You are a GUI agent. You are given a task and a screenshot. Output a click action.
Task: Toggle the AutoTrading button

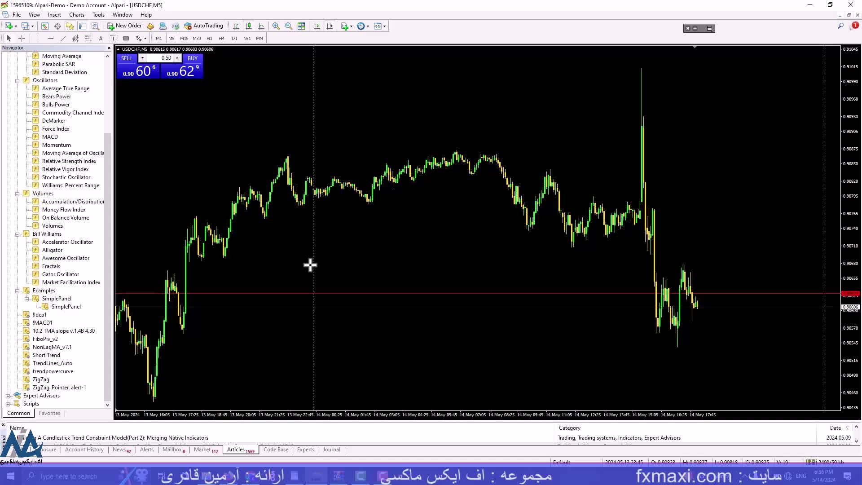(x=204, y=26)
